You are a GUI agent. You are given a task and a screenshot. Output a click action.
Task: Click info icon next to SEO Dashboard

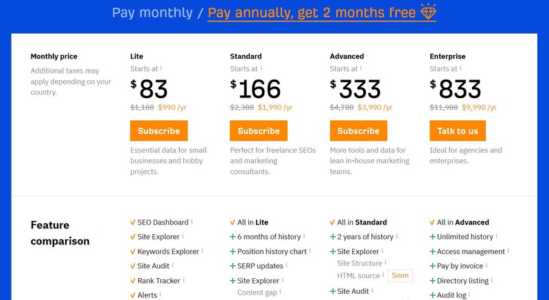pyautogui.click(x=192, y=222)
